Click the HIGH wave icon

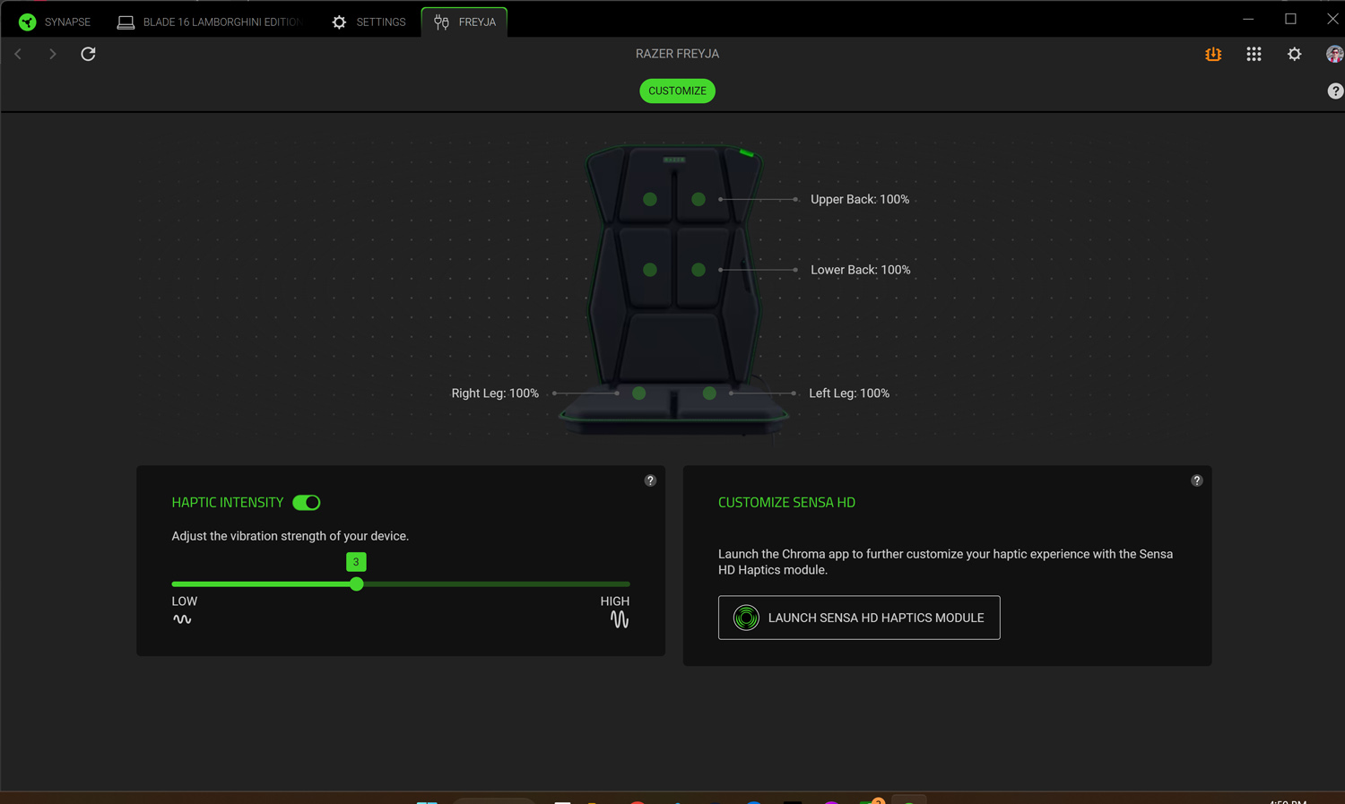click(620, 619)
